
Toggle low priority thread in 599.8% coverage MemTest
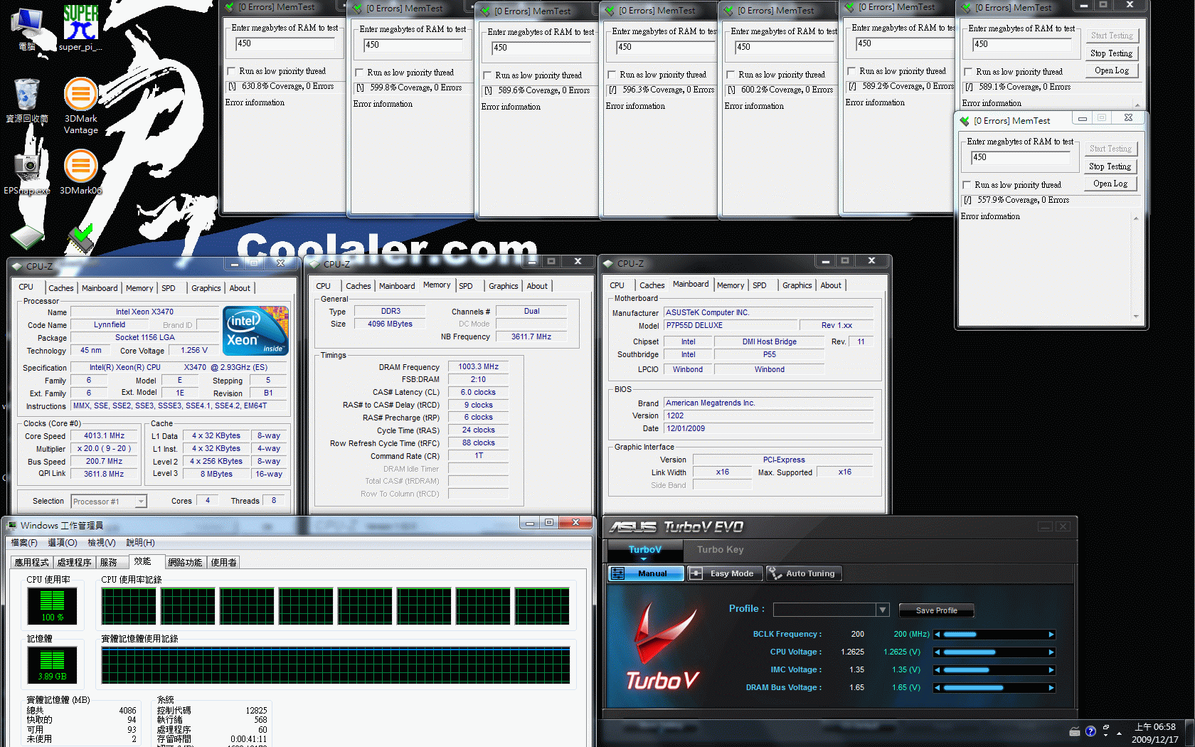pos(359,73)
